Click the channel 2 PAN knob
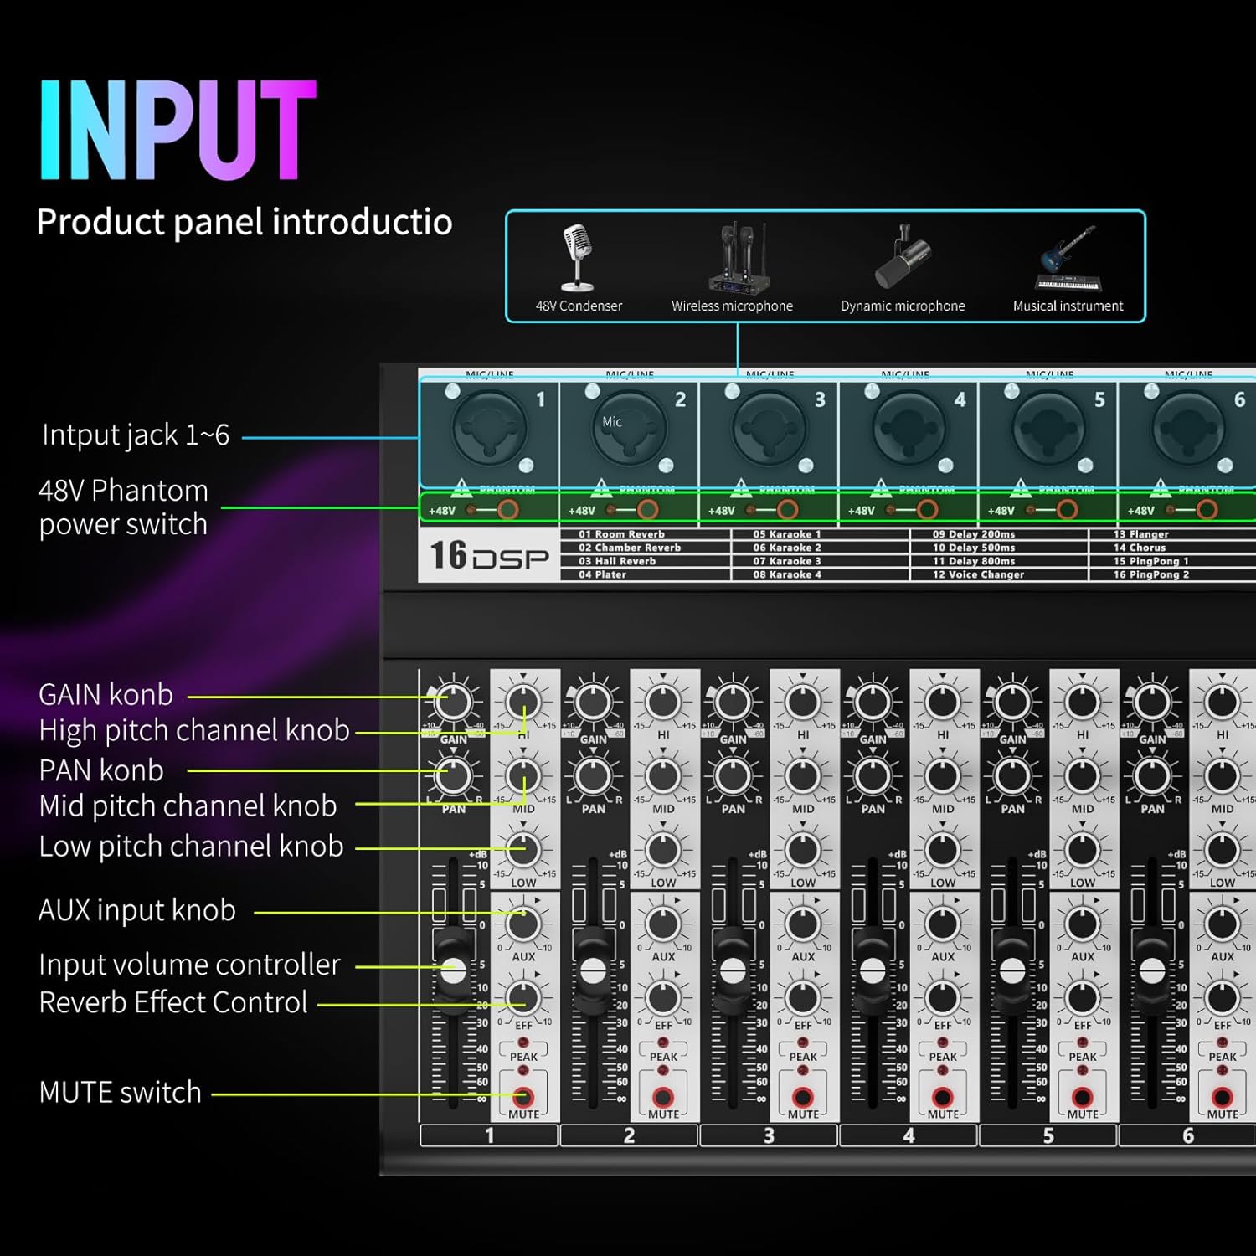Viewport: 1256px width, 1256px height. pos(593,776)
